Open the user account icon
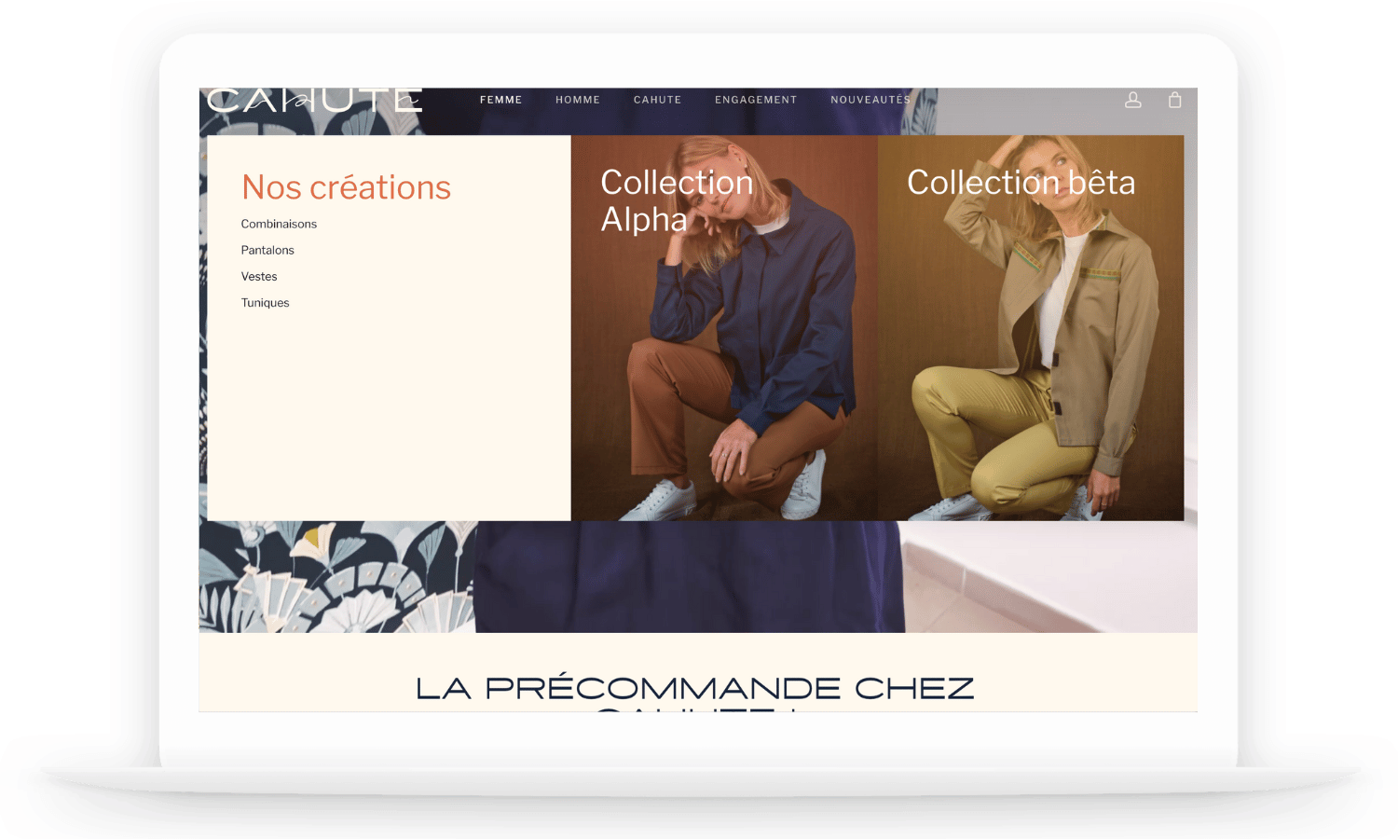Viewport: 1398px width, 839px height. point(1132,100)
